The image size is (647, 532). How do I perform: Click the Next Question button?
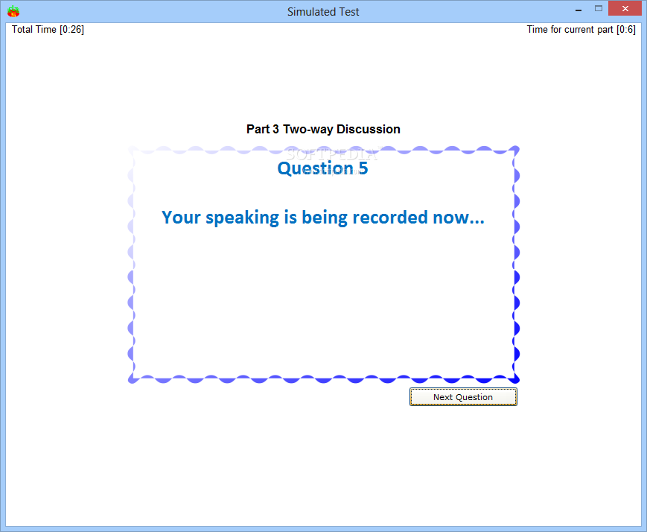coord(463,397)
